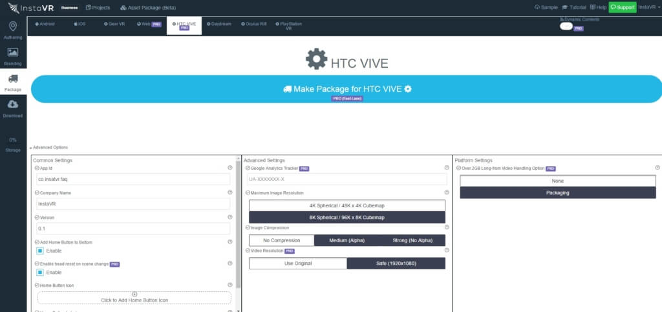Image resolution: width=662 pixels, height=312 pixels.
Task: Open the Authoring sidebar icon
Action: [13, 26]
